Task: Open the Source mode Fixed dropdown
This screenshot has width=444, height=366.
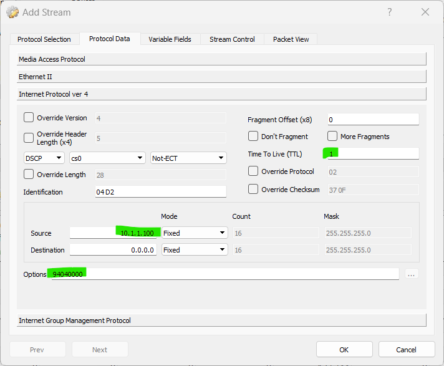Action: coord(195,233)
